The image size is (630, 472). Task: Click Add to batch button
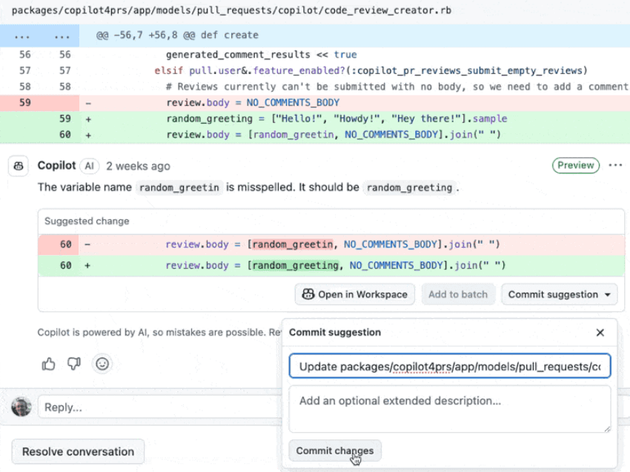point(458,294)
